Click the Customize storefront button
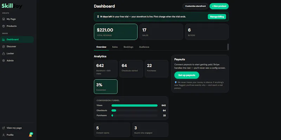Screen dimensions: 281x140 click(x=195, y=6)
